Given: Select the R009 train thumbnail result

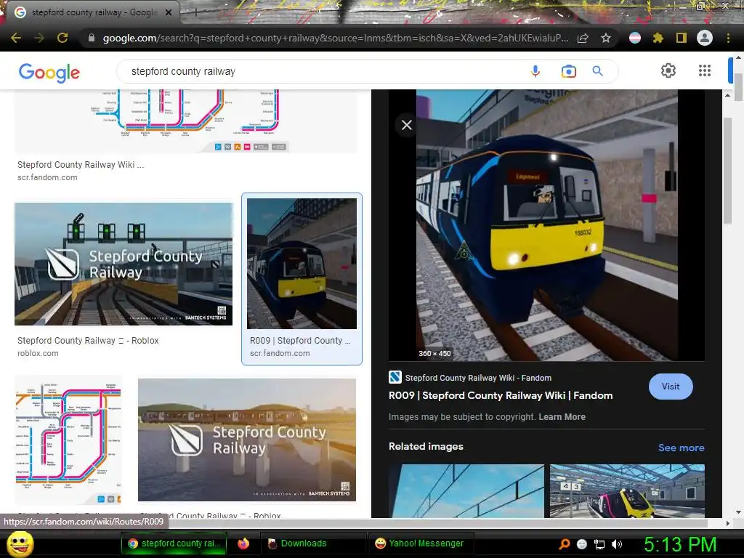Looking at the screenshot, I should pos(302,263).
